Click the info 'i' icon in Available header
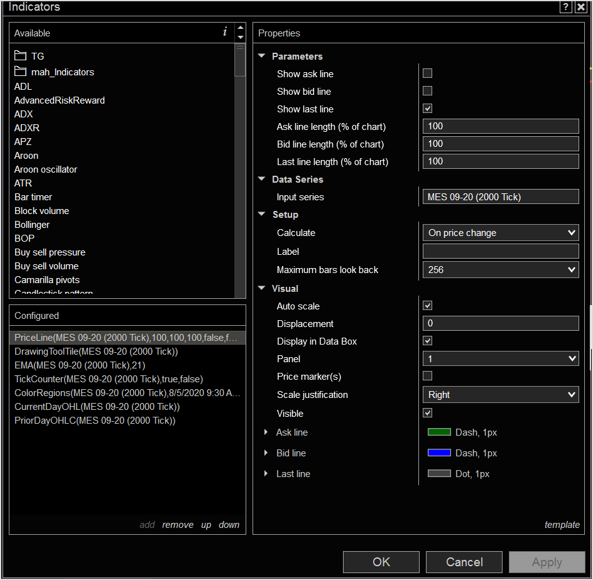 (225, 32)
